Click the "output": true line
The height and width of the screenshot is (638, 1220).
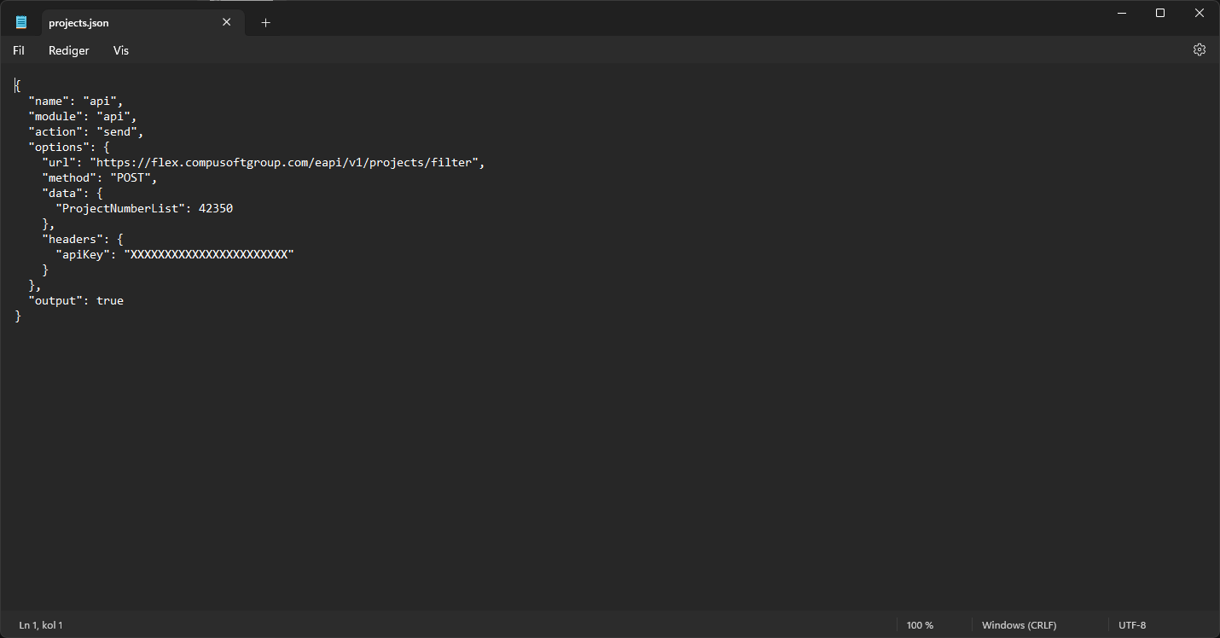[x=77, y=300]
